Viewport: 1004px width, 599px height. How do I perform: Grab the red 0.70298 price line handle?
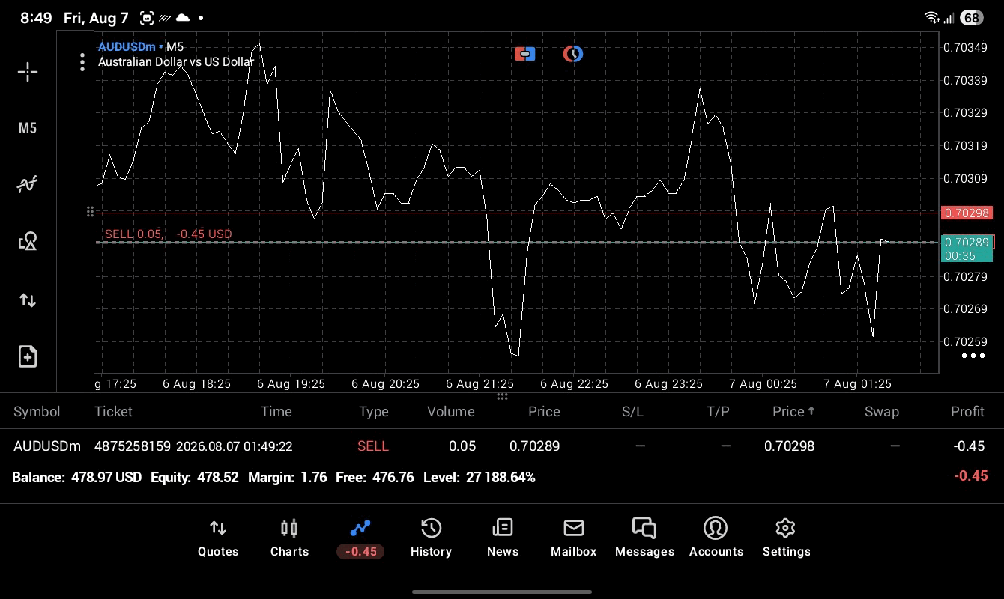point(90,212)
